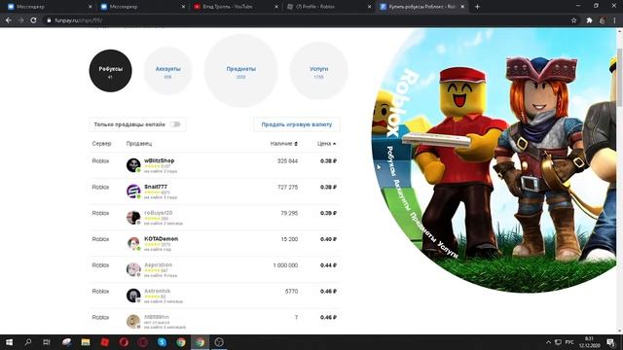Click the 5770 stock amount
The width and height of the screenshot is (623, 350).
pyautogui.click(x=291, y=292)
